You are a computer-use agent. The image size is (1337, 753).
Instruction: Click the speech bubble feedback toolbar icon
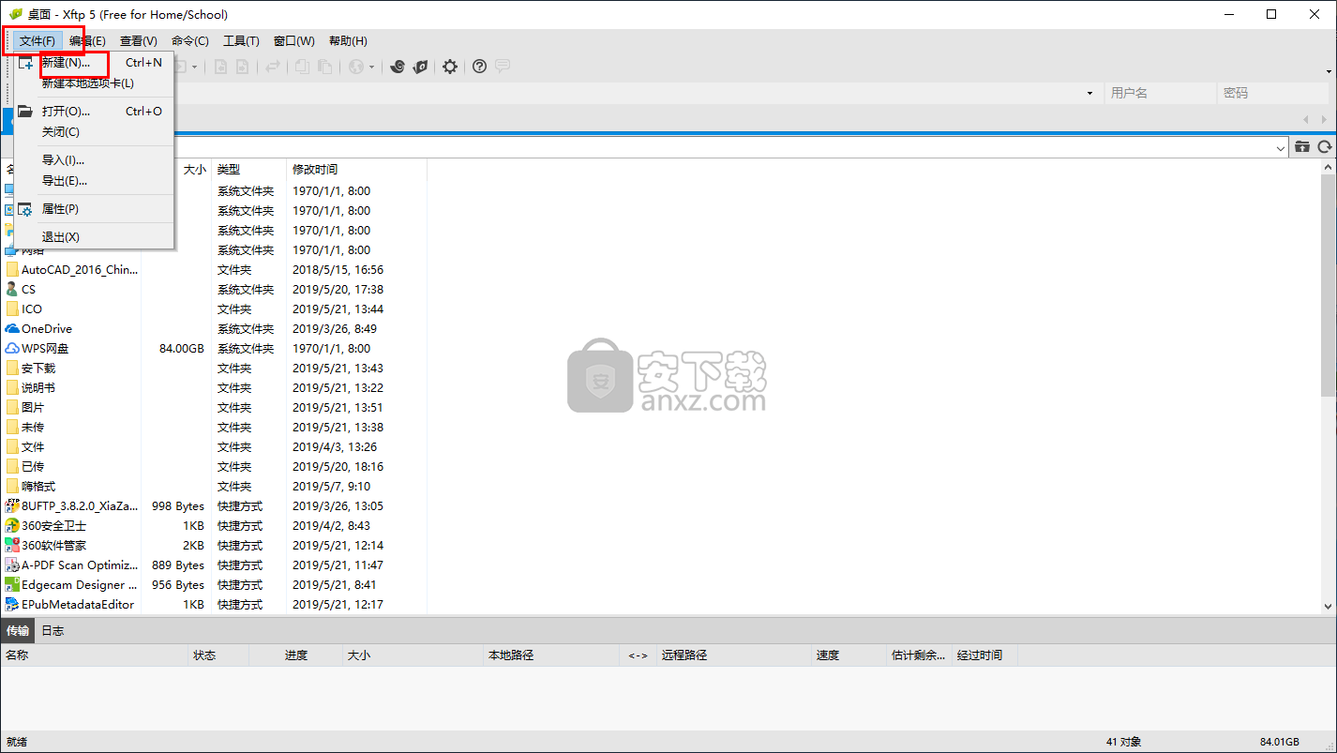pos(503,67)
